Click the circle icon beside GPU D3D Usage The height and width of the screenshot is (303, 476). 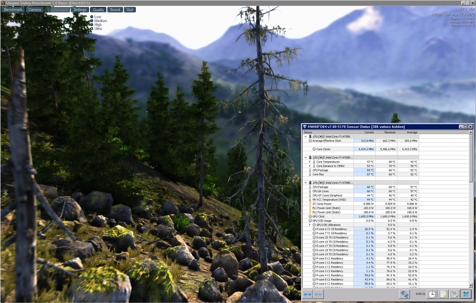(310, 221)
